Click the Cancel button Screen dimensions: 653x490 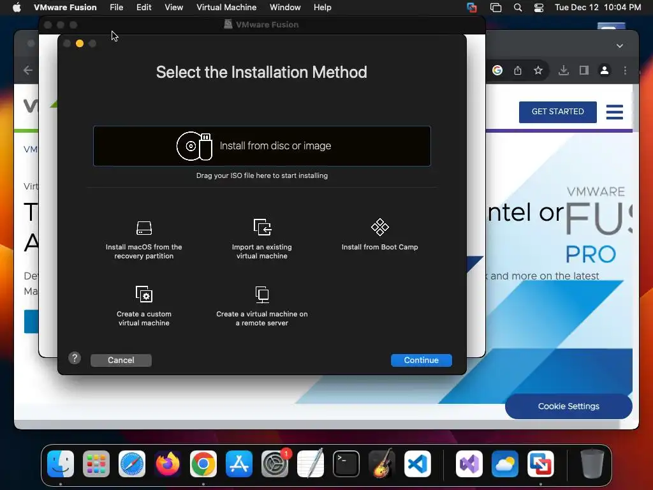click(x=121, y=360)
